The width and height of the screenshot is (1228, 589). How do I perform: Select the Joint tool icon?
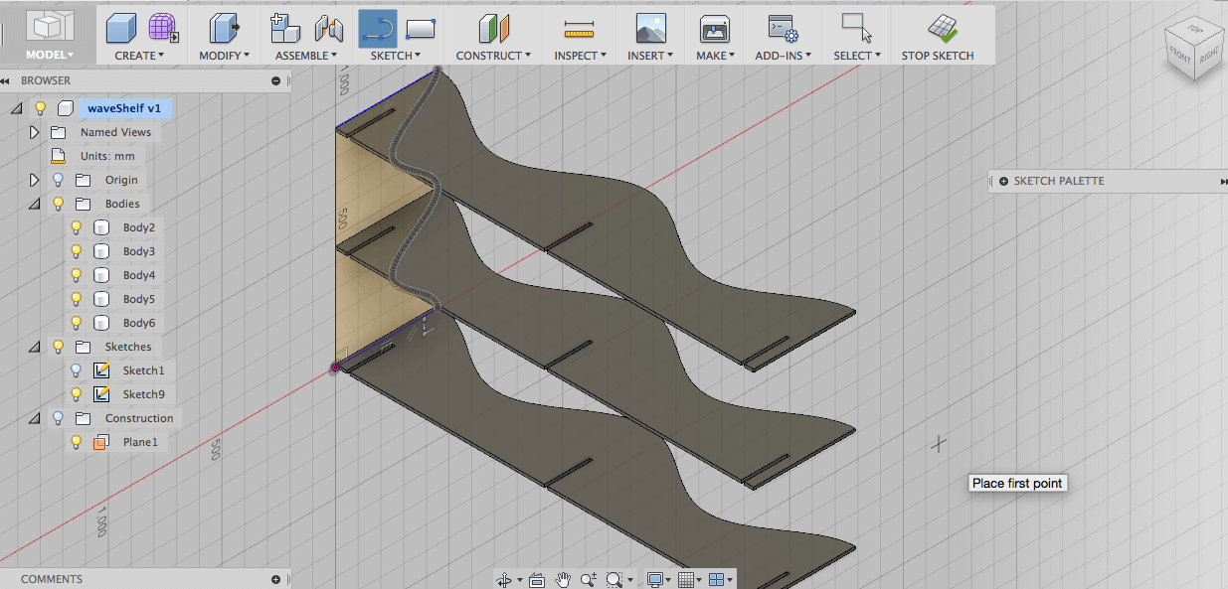coord(328,28)
